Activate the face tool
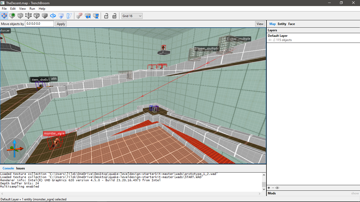This screenshot has height=202, width=360. click(45, 16)
